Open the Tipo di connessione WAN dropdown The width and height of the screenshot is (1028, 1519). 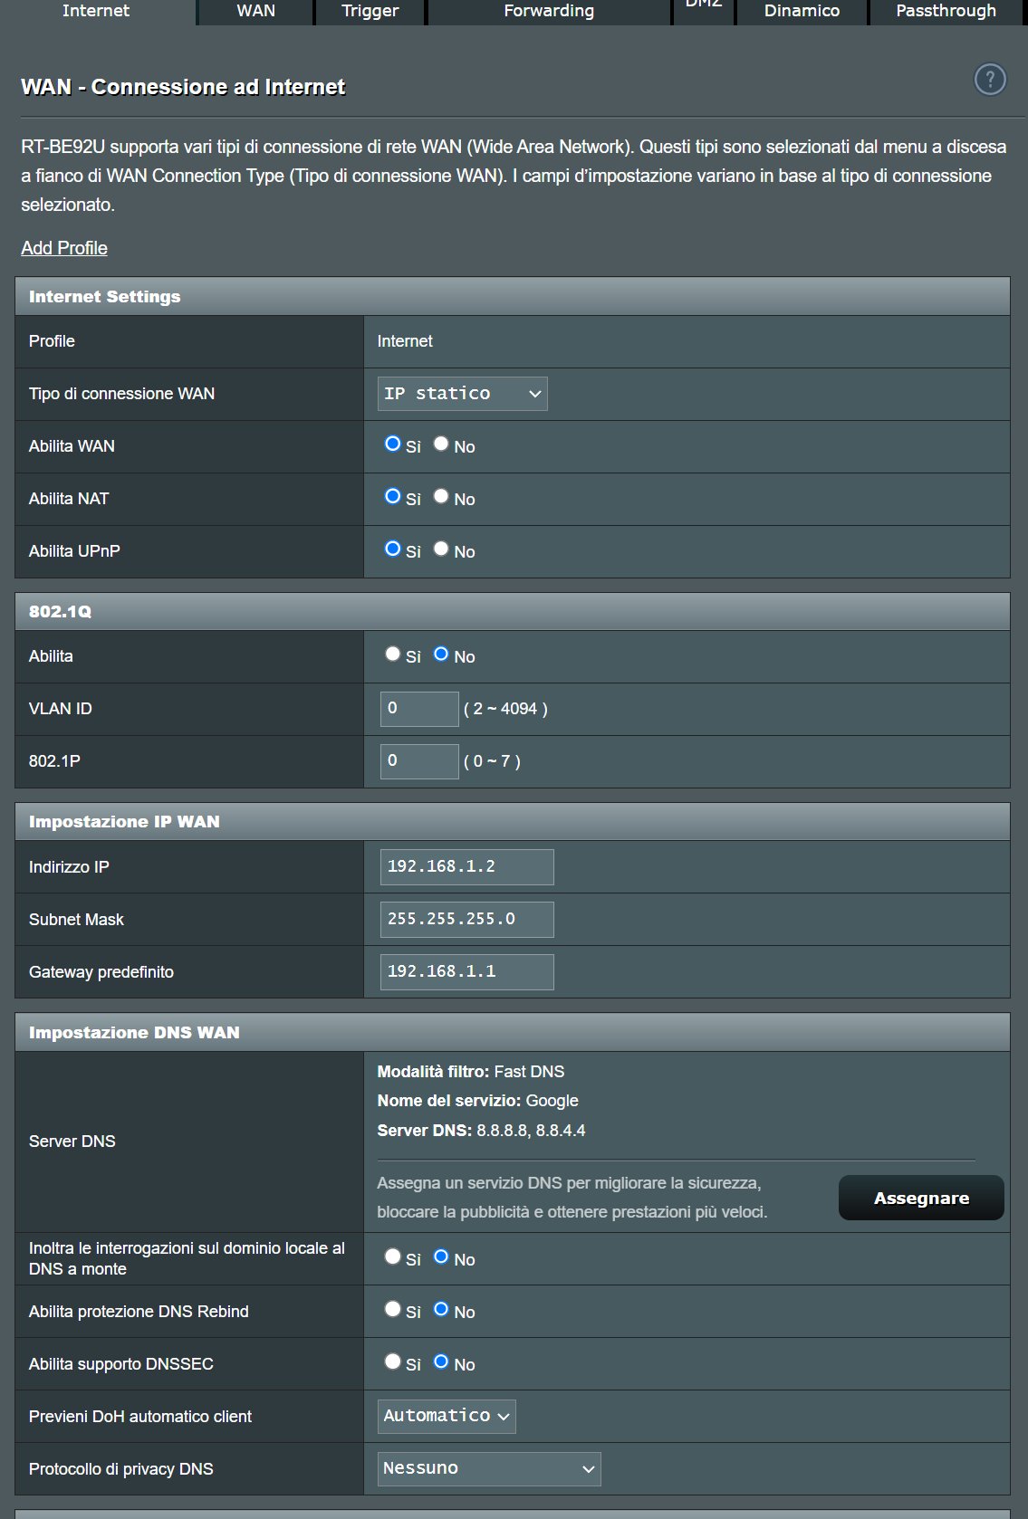pyautogui.click(x=462, y=394)
